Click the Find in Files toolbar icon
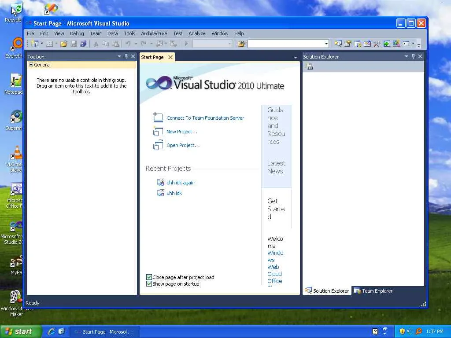Viewport: 451px width, 338px height. 241,44
